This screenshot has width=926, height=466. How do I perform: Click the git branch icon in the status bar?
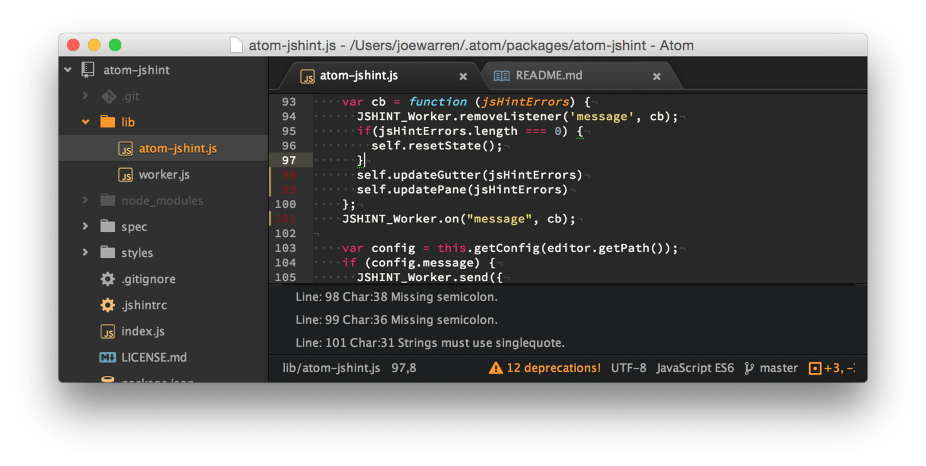coord(748,368)
